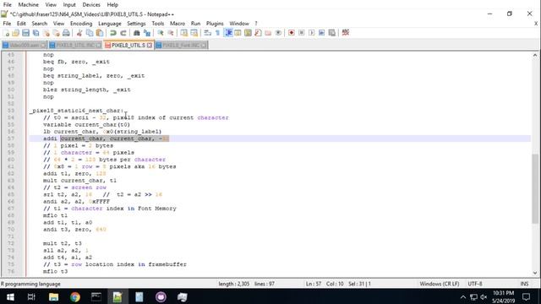Screen dimensions: 541x304
Task: Click the Cut scissors icon
Action: (x=79, y=33)
